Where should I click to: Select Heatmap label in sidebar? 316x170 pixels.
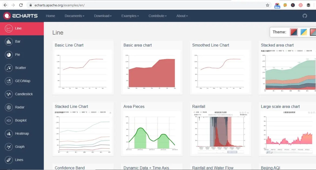tap(22, 134)
